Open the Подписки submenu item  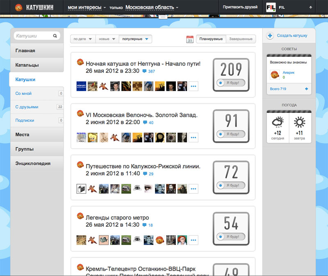[37, 120]
